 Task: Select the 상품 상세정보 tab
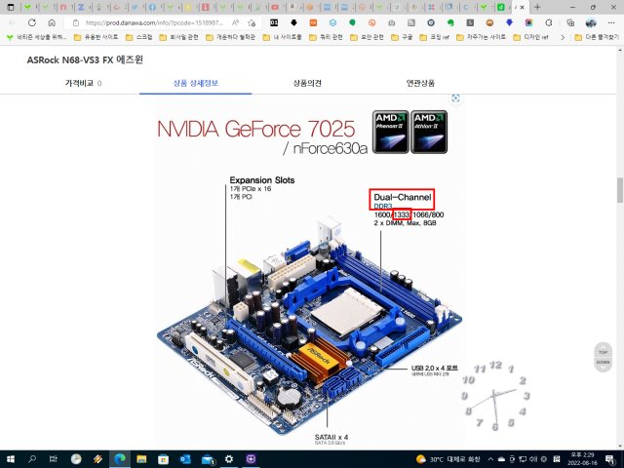coord(195,83)
